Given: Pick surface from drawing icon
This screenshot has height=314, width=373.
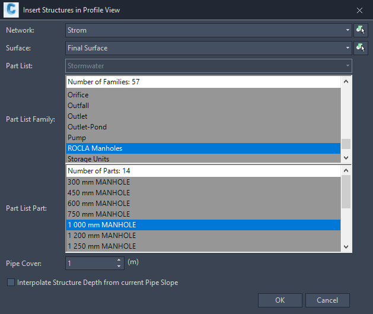Looking at the screenshot, I should tap(361, 48).
